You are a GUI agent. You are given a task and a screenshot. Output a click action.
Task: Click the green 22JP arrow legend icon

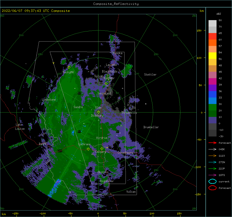[x=212, y=168]
